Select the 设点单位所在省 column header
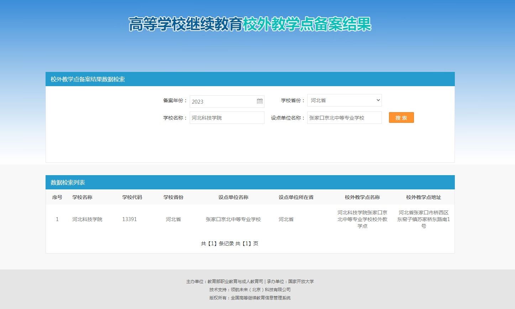This screenshot has width=515, height=309. point(296,197)
